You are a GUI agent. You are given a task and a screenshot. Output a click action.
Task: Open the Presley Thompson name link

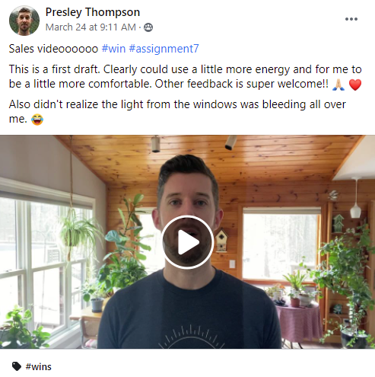(93, 12)
